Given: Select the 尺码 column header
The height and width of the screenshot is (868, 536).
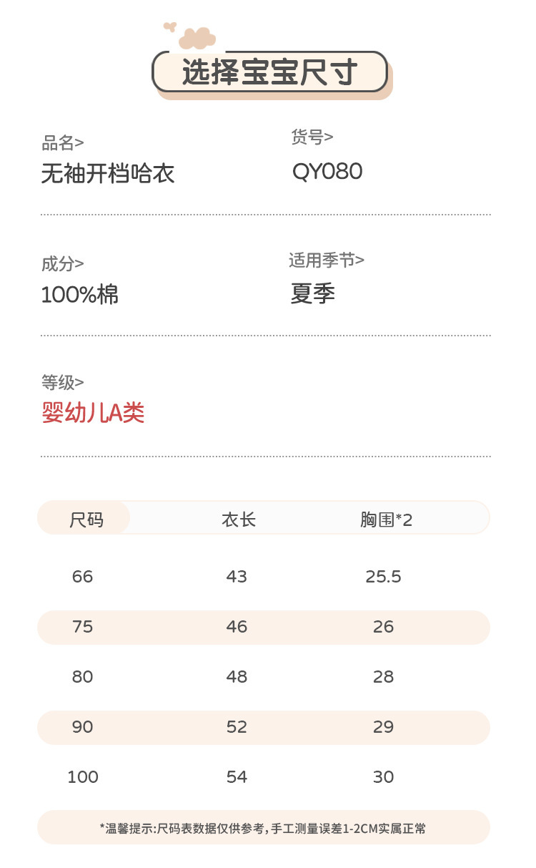Looking at the screenshot, I should 86,519.
